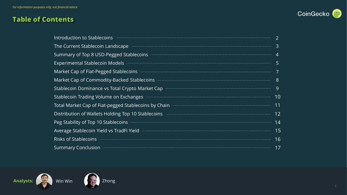The height and width of the screenshot is (195, 347).
Task: Click Zhong's analyst profile photo
Action: (92, 181)
